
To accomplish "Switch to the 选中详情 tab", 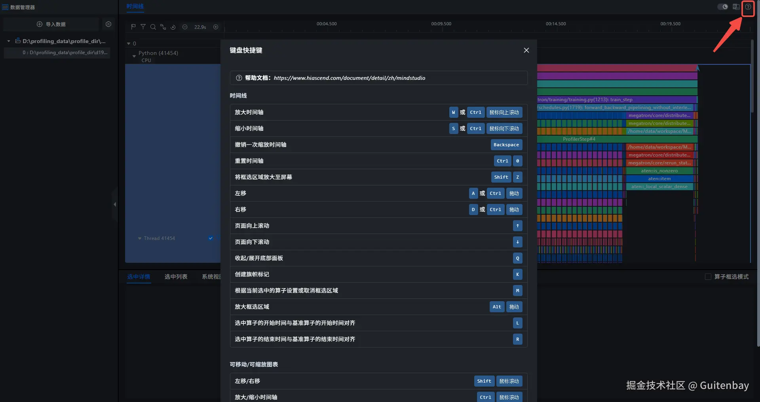I will click(139, 277).
